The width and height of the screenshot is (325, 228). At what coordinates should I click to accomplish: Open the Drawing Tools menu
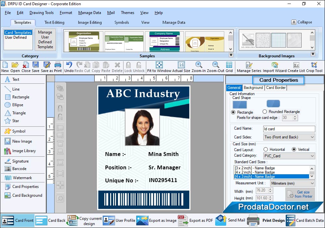[41, 13]
